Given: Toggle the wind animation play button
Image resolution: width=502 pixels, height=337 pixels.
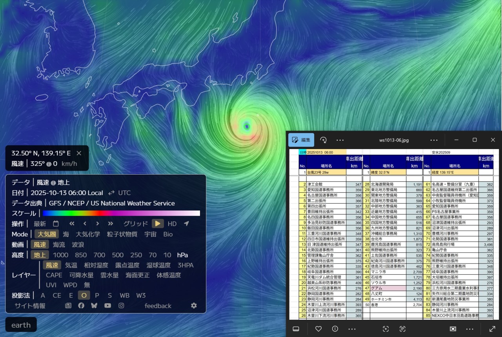Looking at the screenshot, I should point(158,224).
